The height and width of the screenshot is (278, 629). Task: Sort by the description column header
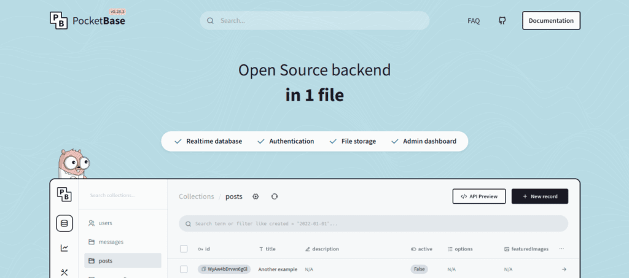(322, 249)
